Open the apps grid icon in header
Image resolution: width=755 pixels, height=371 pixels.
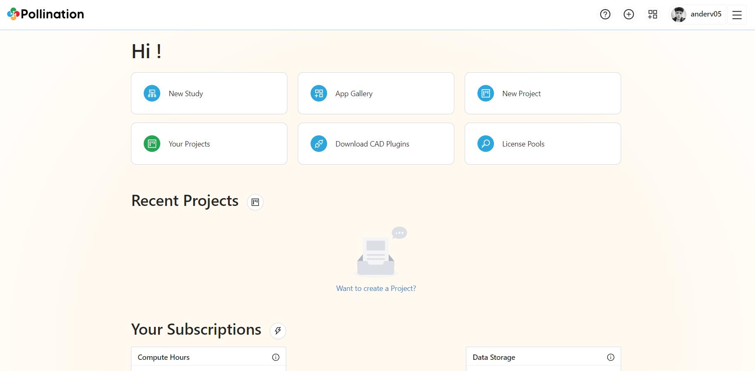[653, 14]
